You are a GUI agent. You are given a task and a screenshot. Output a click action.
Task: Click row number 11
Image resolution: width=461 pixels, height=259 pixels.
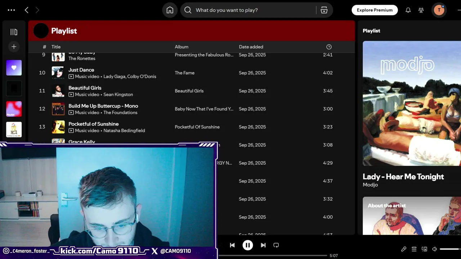click(x=42, y=91)
